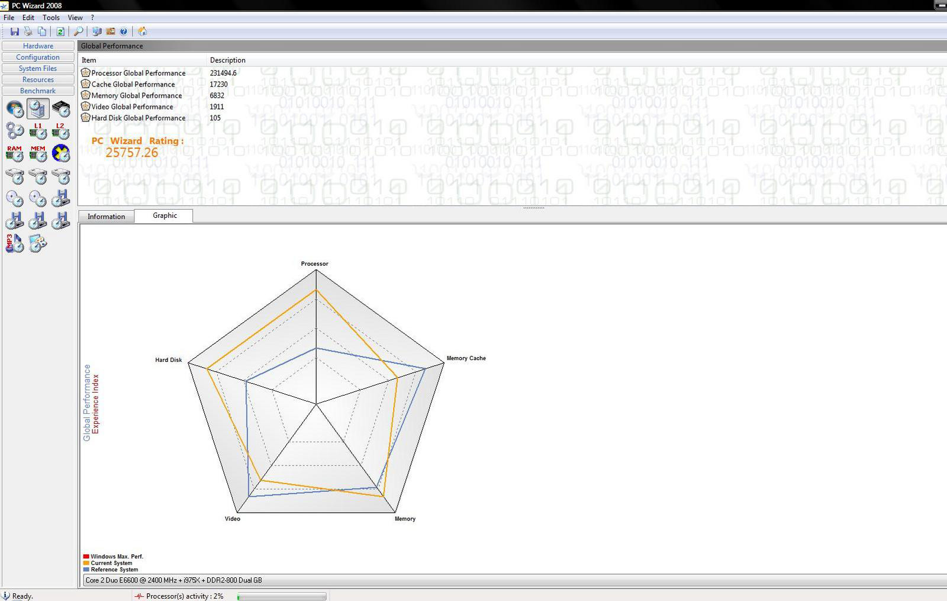Select the MEM benchmark icon

pyautogui.click(x=38, y=153)
